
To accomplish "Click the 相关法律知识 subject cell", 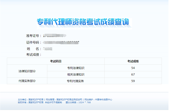I will coord(76,75).
